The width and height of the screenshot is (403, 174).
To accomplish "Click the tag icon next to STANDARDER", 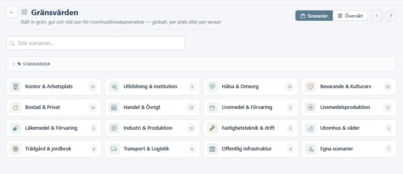I will [19, 64].
